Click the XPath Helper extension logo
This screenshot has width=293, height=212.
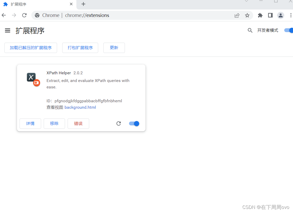(x=31, y=77)
